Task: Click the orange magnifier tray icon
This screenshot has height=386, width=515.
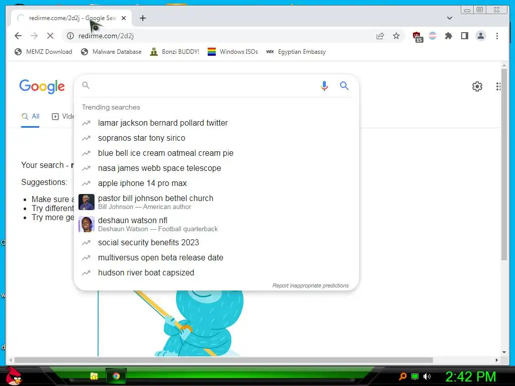Action: pos(403,376)
